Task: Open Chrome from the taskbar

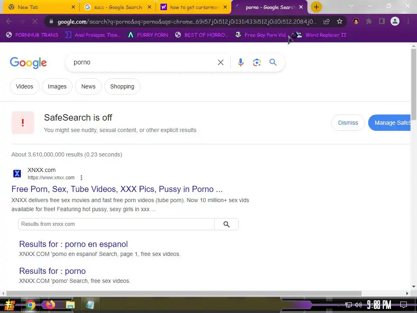Action: point(30,305)
